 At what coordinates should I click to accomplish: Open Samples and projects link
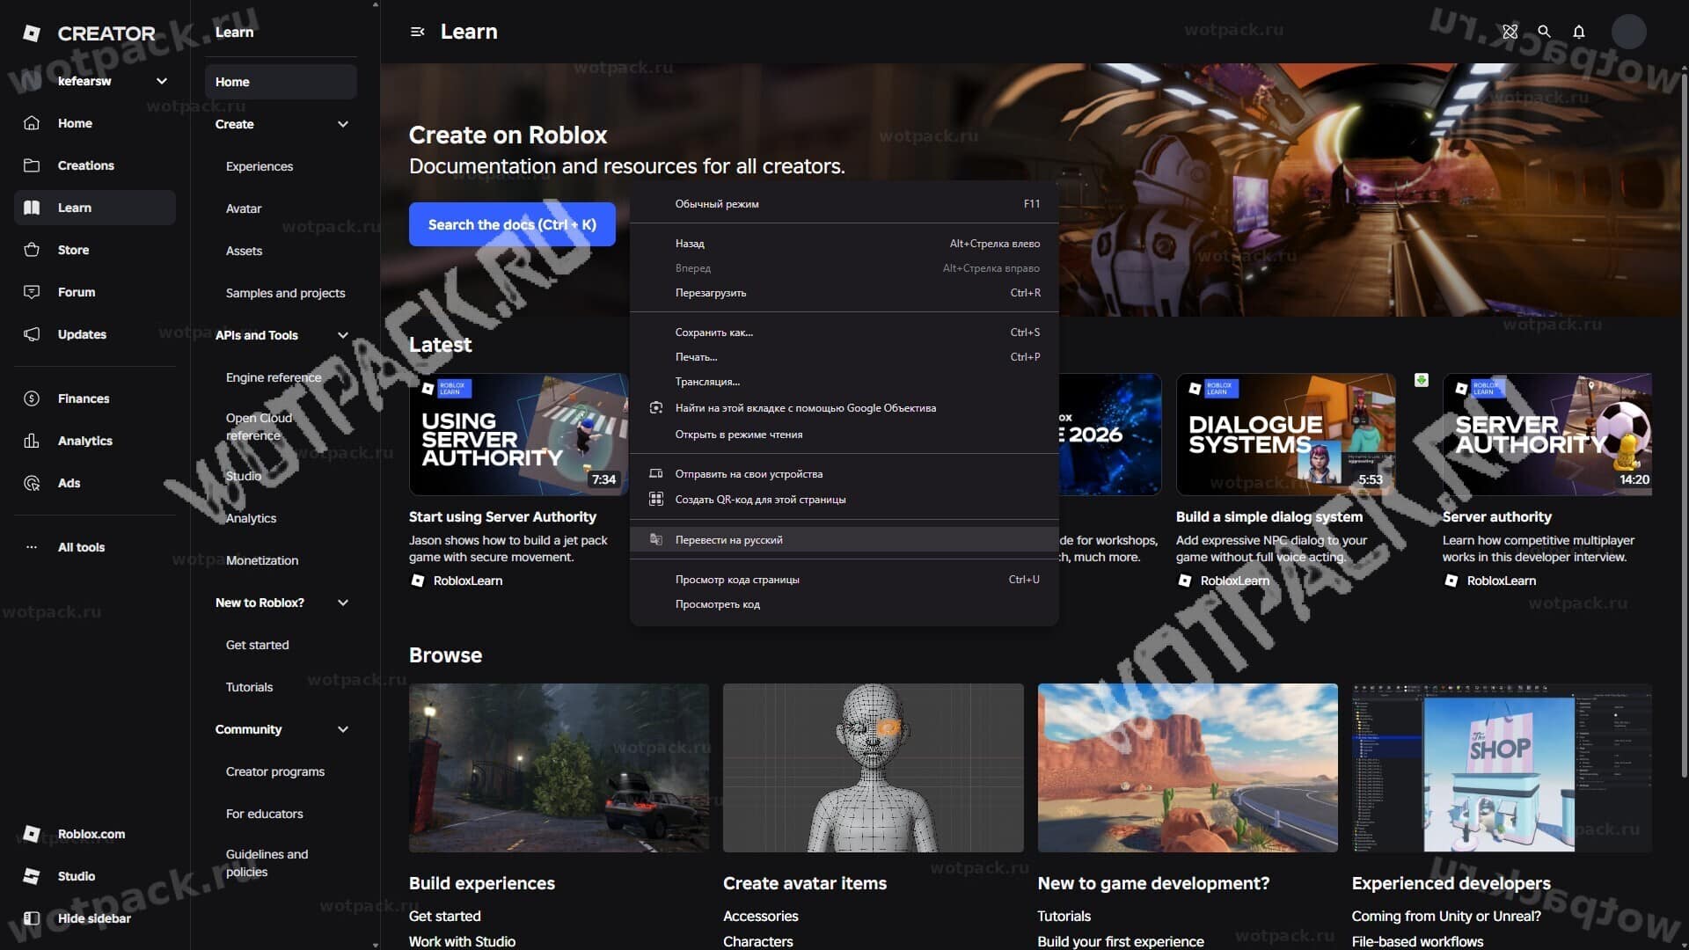[285, 293]
